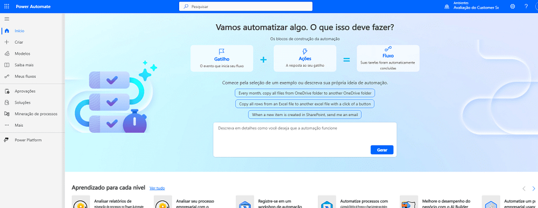The height and width of the screenshot is (208, 538).
Task: Open Soluções via its sidebar icon
Action: tap(6, 103)
